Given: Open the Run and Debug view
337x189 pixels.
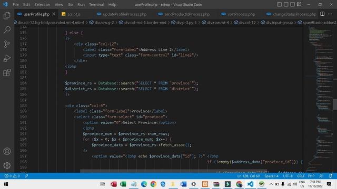Looking at the screenshot, I should coord(7,58).
